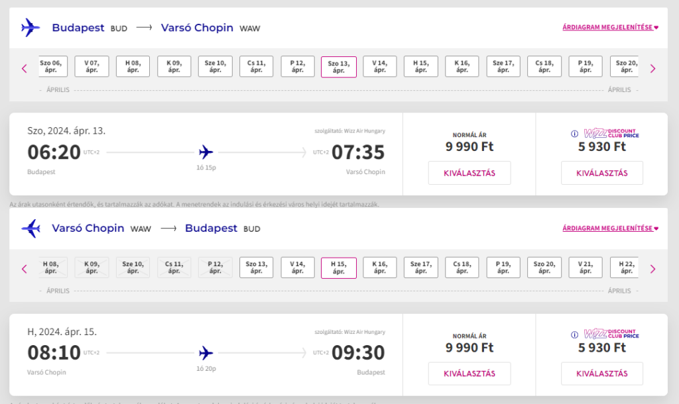Choose return normal price Kiválasztás button
The image size is (679, 404).
click(469, 374)
